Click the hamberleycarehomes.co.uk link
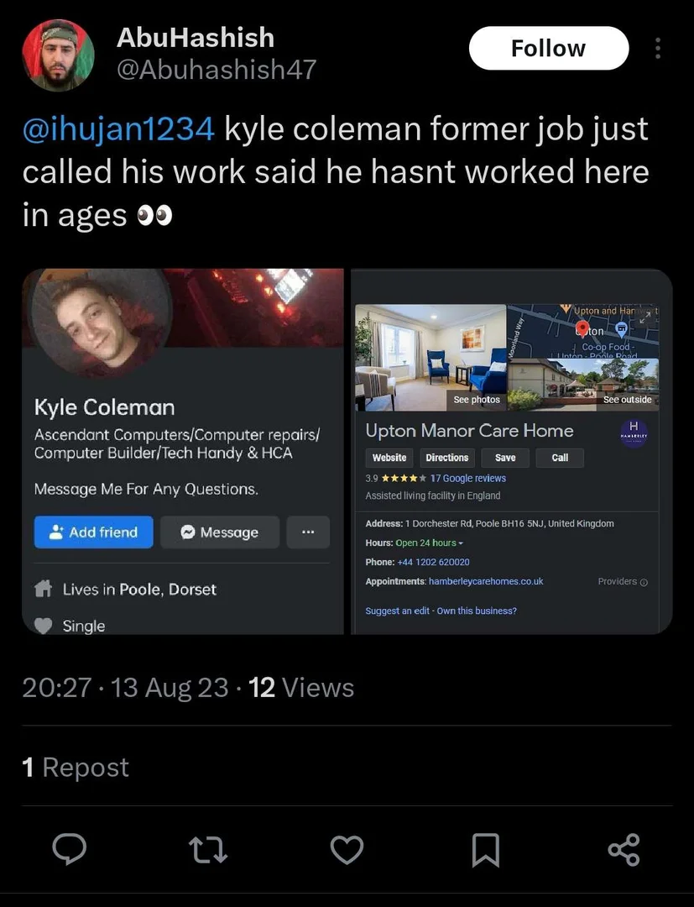This screenshot has height=907, width=694. pyautogui.click(x=486, y=581)
